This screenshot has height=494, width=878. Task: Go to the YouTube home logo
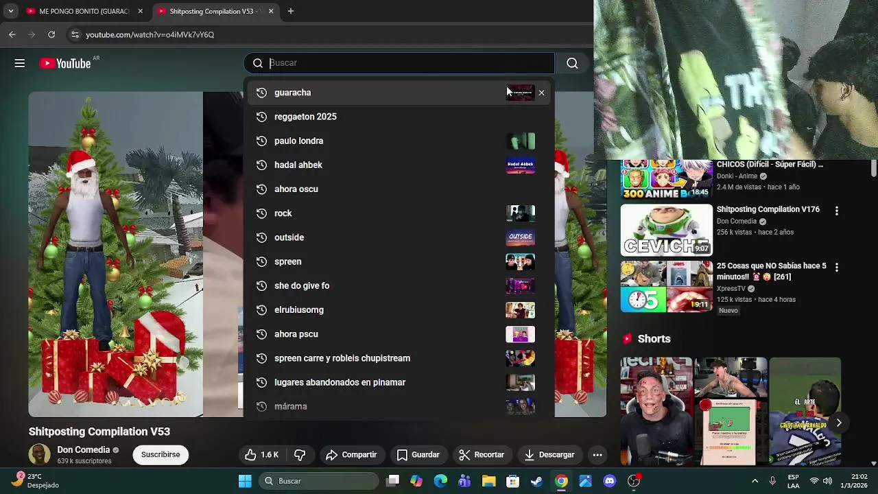point(65,63)
